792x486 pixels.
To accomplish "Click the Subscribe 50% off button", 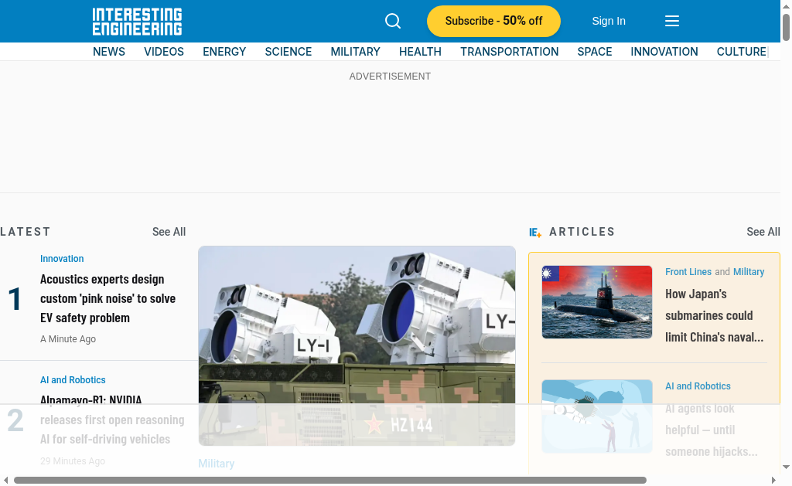I will point(493,21).
